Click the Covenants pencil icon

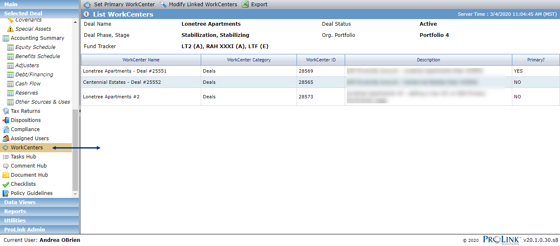(x=10, y=20)
